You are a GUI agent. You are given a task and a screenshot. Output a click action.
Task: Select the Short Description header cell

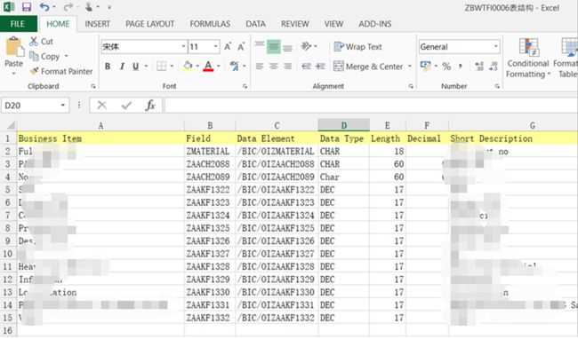(x=513, y=138)
